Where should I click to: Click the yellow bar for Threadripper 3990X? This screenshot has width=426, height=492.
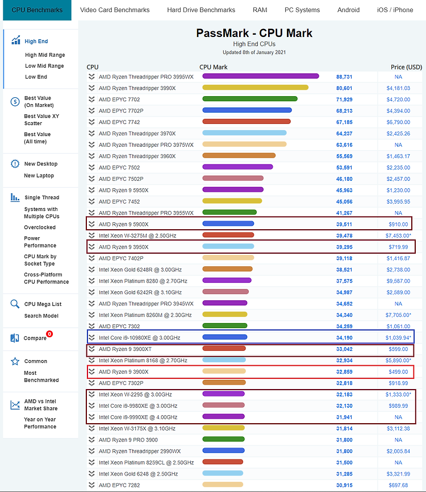point(255,87)
